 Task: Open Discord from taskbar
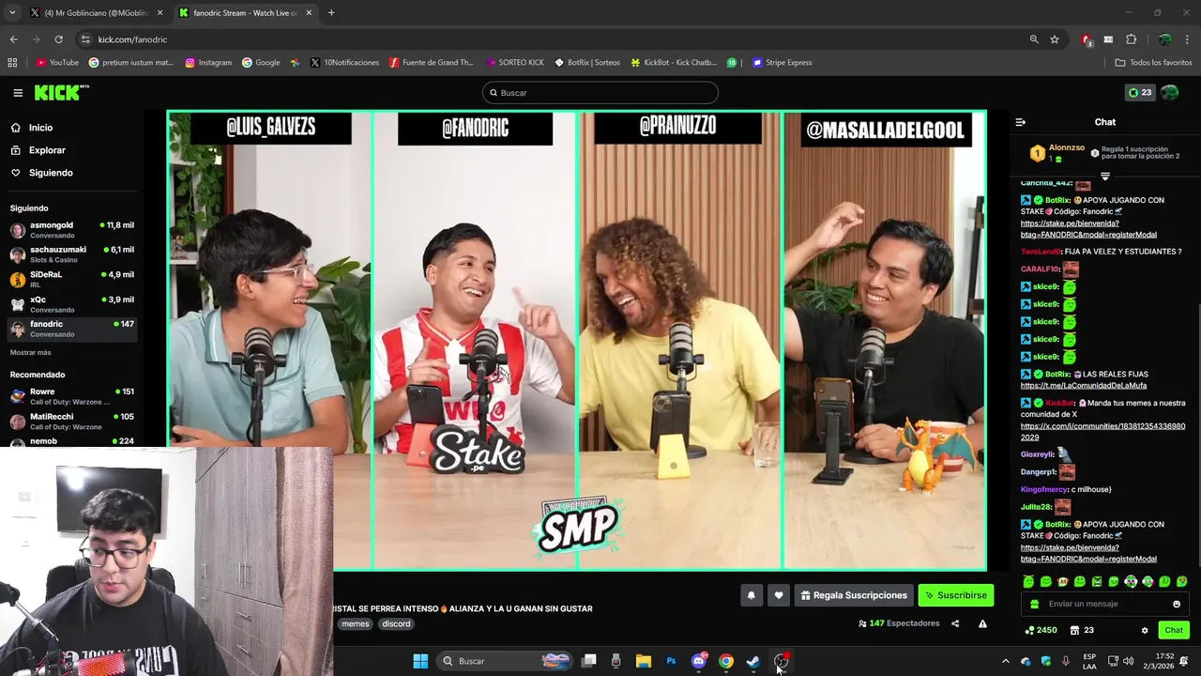click(699, 661)
